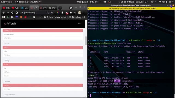Viewport: 175px width, 98px height.
Task: Open the YouTube bookmark in bookmarks bar
Action: (x=25, y=17)
